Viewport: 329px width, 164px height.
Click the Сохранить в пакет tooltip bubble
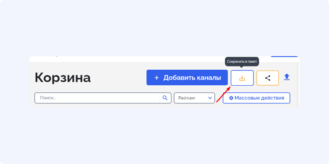tap(242, 62)
